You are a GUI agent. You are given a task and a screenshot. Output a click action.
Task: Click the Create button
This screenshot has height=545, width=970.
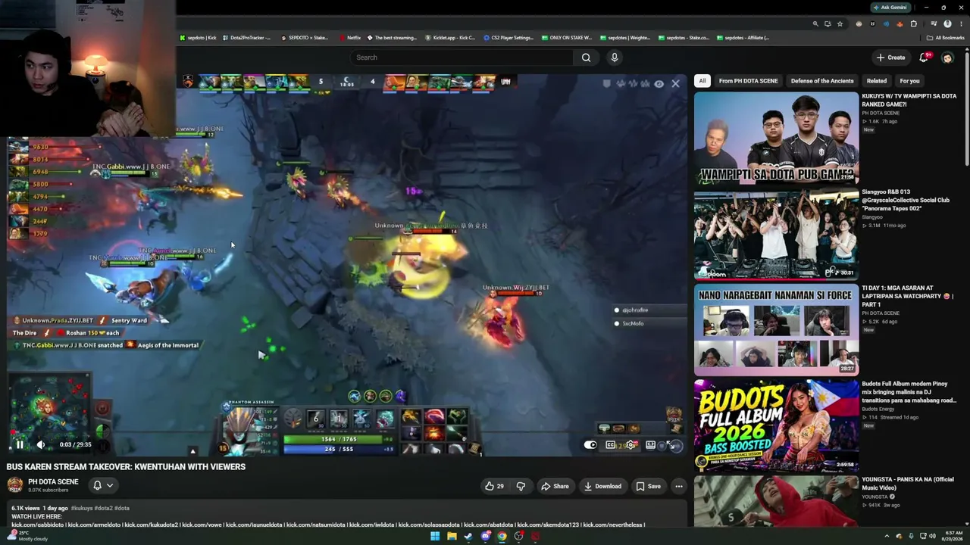(890, 58)
